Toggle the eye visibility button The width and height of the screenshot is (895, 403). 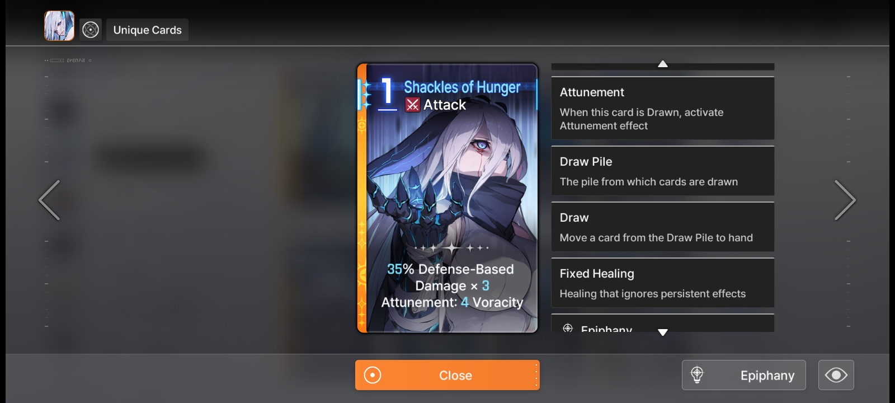[836, 375]
